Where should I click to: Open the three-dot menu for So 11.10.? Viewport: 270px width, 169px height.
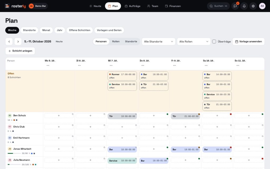click(x=238, y=65)
